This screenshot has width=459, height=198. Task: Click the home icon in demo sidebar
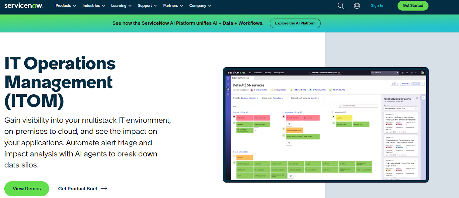pyautogui.click(x=228, y=78)
